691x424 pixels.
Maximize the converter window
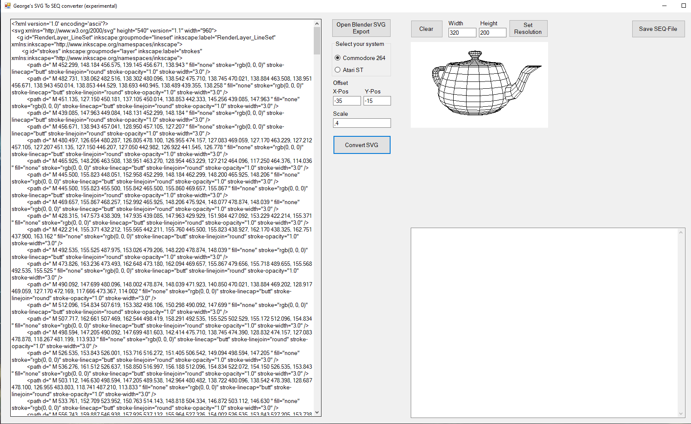(x=684, y=6)
